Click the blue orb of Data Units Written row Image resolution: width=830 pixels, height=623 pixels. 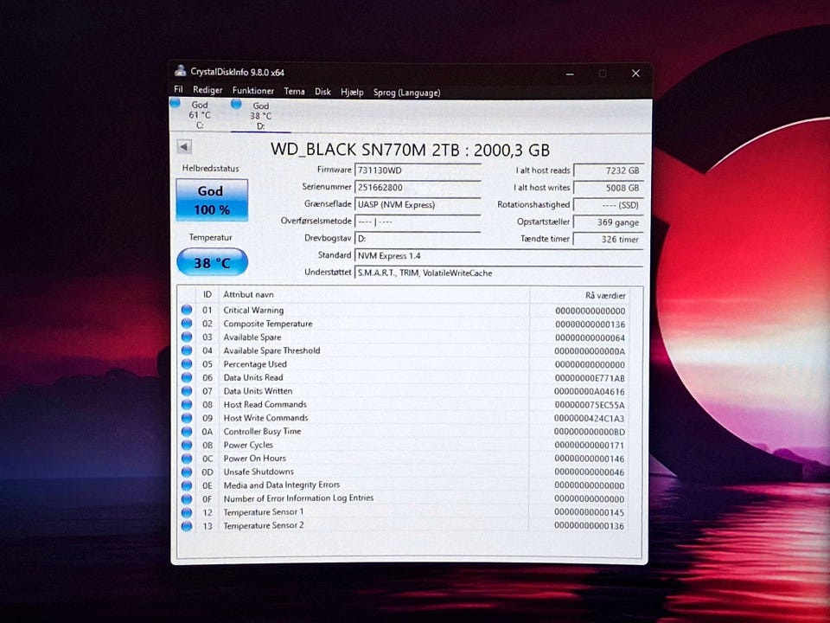click(187, 390)
